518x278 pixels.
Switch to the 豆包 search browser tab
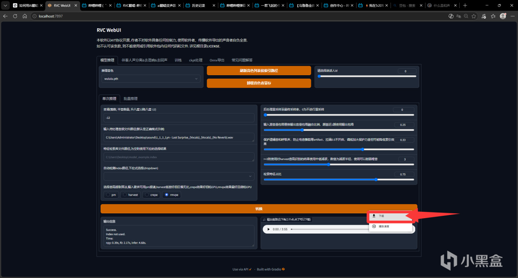(x=408, y=6)
